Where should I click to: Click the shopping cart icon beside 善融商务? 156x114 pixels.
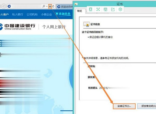[x=56, y=14]
